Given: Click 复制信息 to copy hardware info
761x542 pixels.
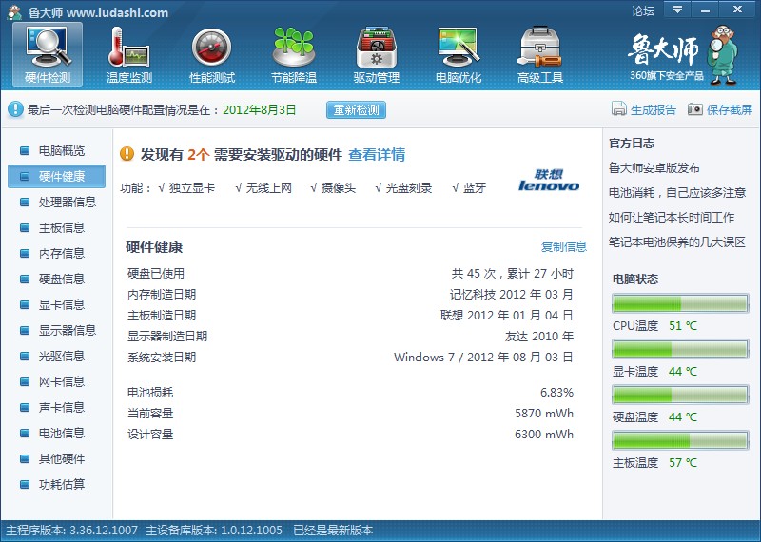Looking at the screenshot, I should [563, 246].
